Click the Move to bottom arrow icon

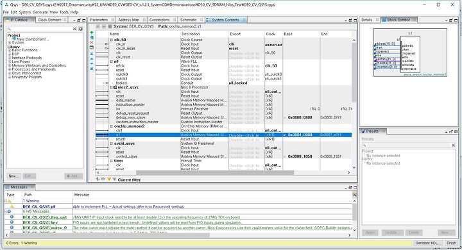pyautogui.click(x=92, y=69)
